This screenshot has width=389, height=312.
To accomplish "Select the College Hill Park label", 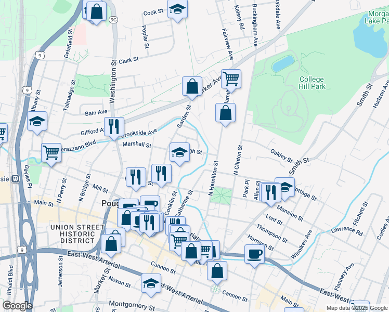I will coord(312,83).
